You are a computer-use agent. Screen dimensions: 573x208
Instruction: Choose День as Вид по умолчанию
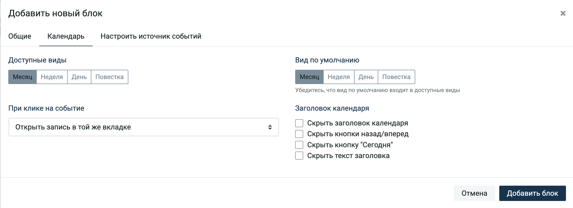click(x=366, y=77)
